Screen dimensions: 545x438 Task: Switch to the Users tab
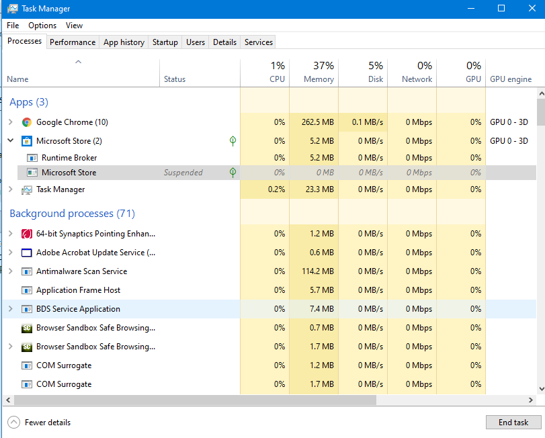tap(196, 42)
